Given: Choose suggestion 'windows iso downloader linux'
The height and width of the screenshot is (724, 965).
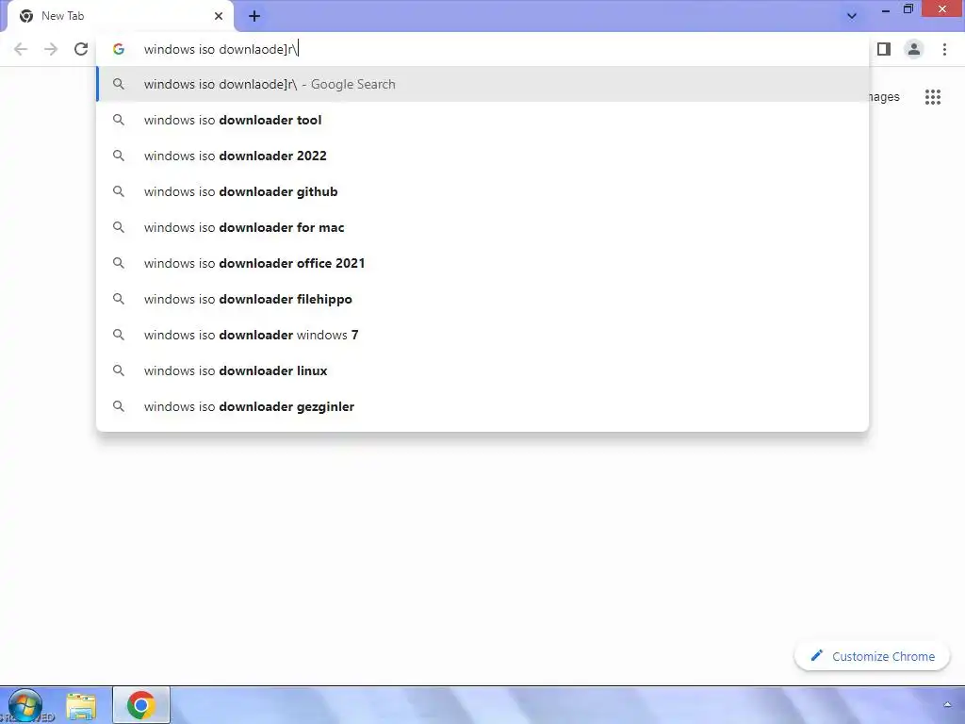Looking at the screenshot, I should pos(482,370).
